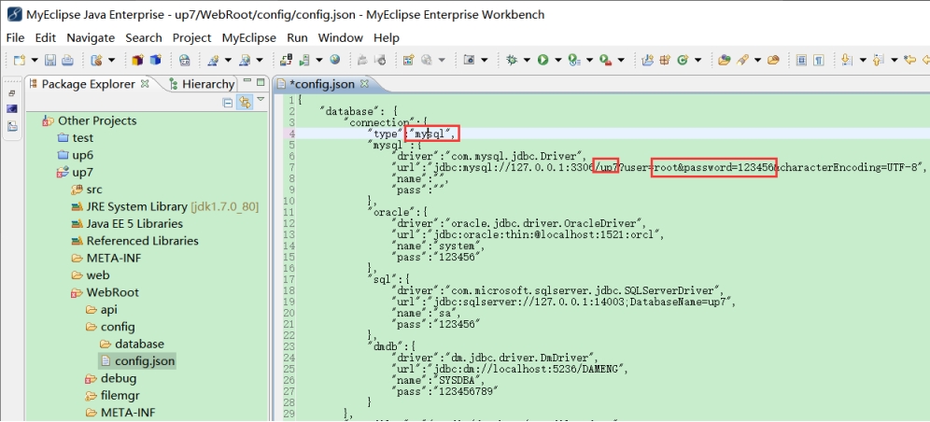Open the MyEclipse menu

(x=249, y=37)
